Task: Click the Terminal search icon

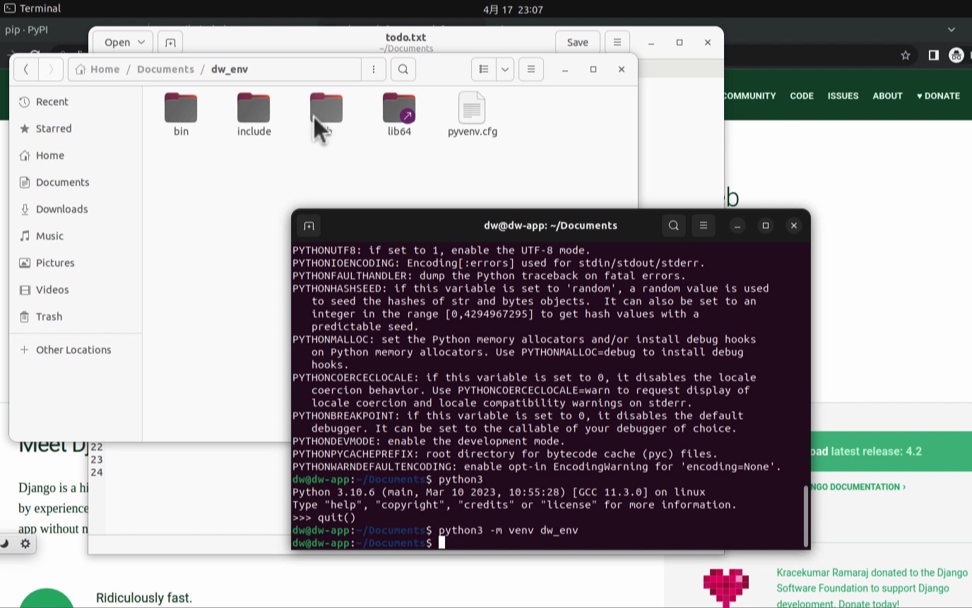Action: click(x=673, y=226)
